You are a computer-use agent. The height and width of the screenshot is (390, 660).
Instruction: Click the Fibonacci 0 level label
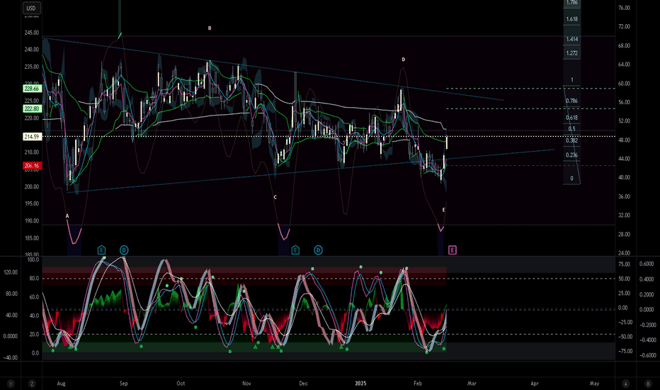[x=571, y=179]
